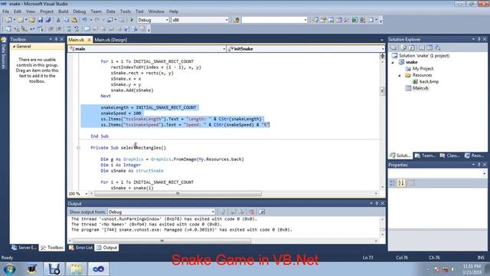Undo the last edit with Undo icon
Screen dimensions: 490x276
click(84, 20)
